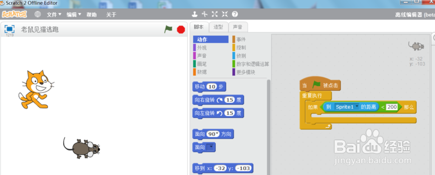Click the 当绿旗被点击 hat block
The height and width of the screenshot is (175, 435).
(320, 84)
